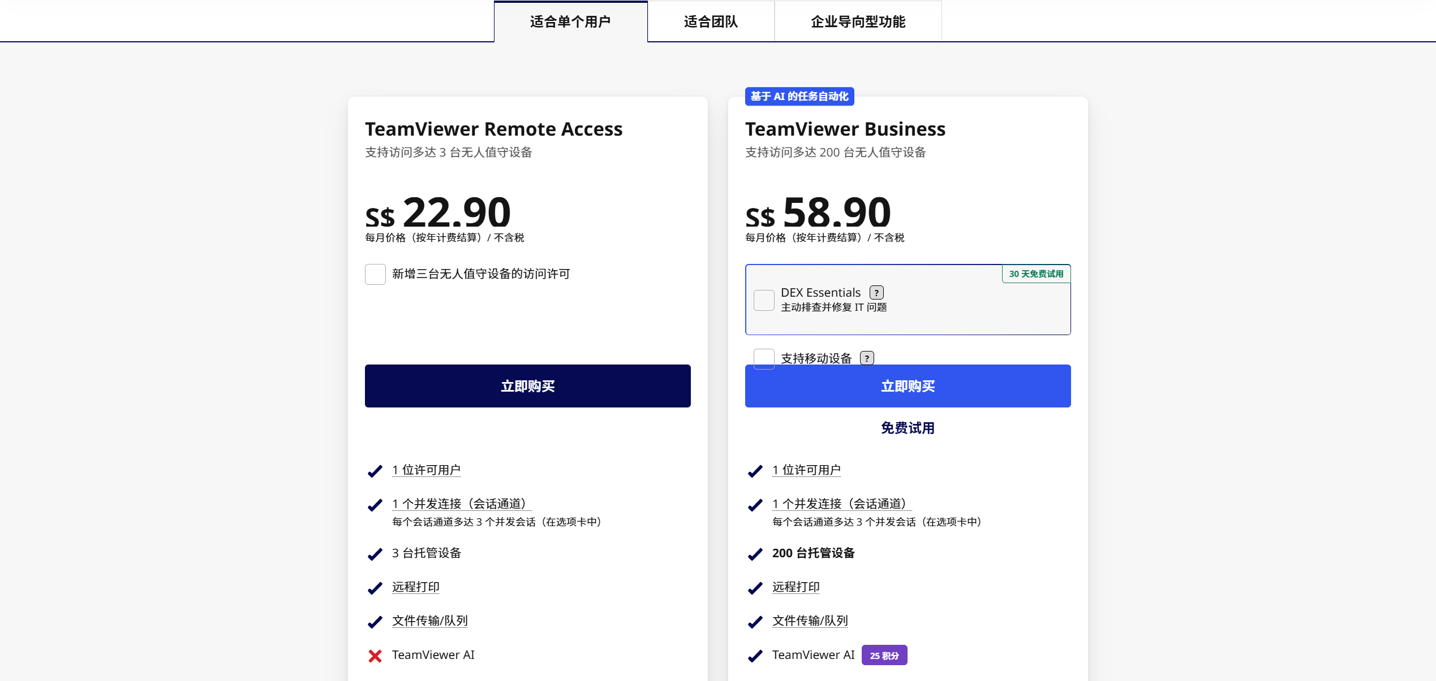This screenshot has height=681, width=1436.
Task: Click checkmark beside TeamViewer AI in Business
Action: click(x=755, y=656)
